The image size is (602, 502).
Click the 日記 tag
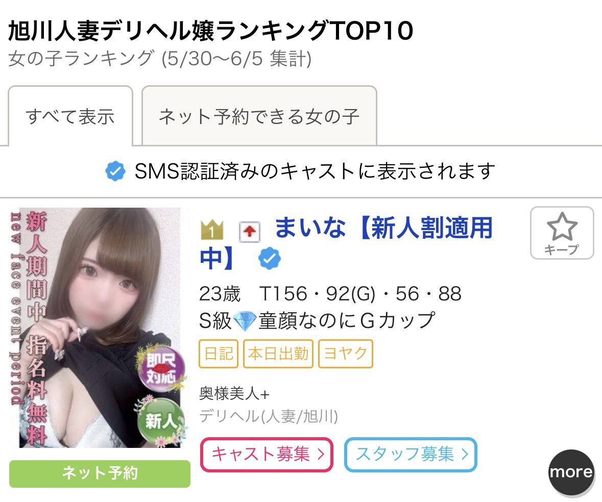pyautogui.click(x=219, y=354)
